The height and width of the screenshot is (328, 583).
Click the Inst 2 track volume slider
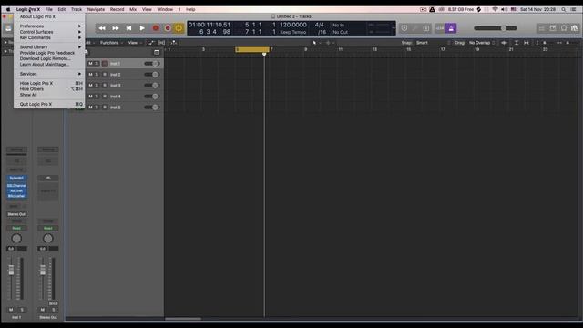152,75
